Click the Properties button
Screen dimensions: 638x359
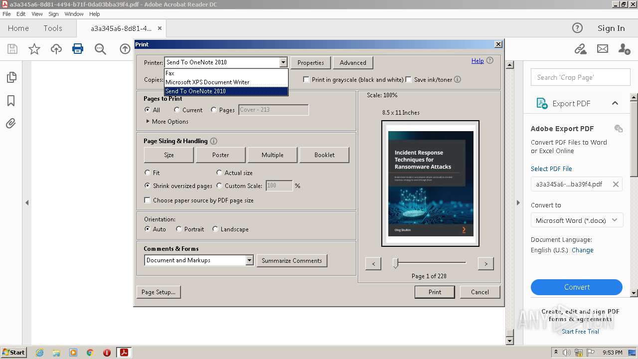311,63
